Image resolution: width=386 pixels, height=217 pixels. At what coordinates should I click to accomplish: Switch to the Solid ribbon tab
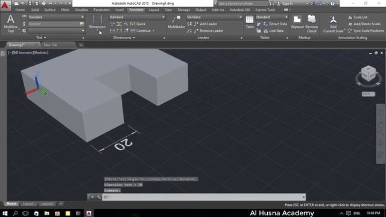click(35, 10)
